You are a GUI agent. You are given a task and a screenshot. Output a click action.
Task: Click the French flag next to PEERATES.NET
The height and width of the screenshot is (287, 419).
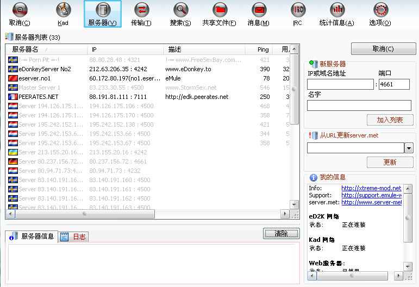(13, 97)
